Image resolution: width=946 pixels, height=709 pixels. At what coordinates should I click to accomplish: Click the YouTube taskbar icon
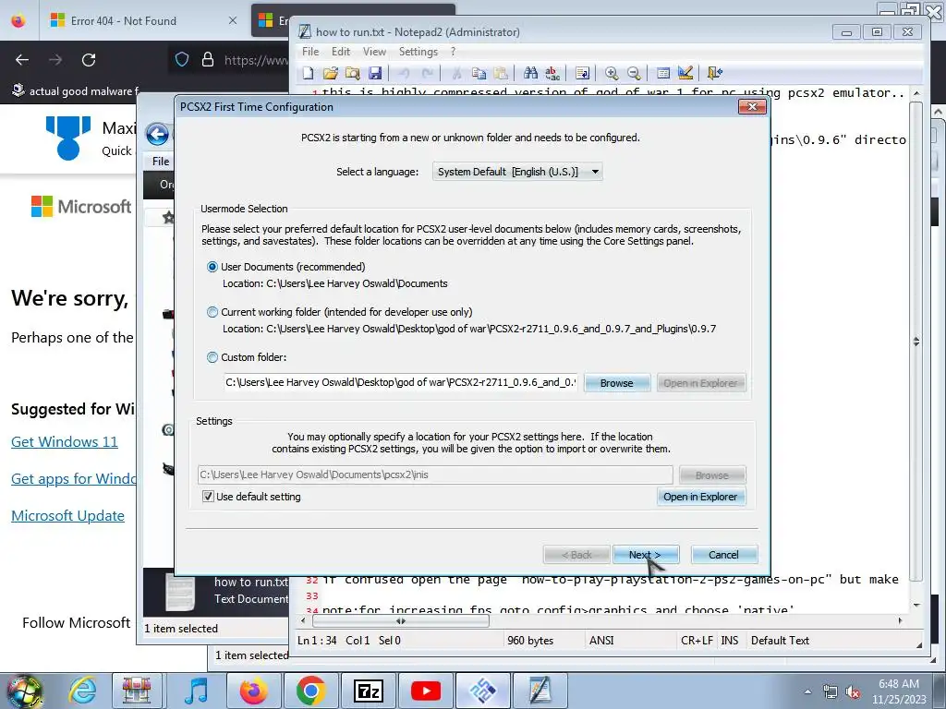coord(425,691)
